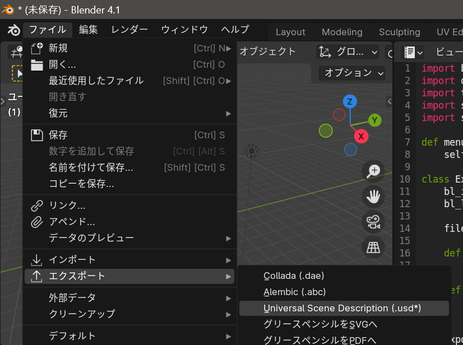
Task: Choose 名前を付けて保存...
Action: click(130, 167)
